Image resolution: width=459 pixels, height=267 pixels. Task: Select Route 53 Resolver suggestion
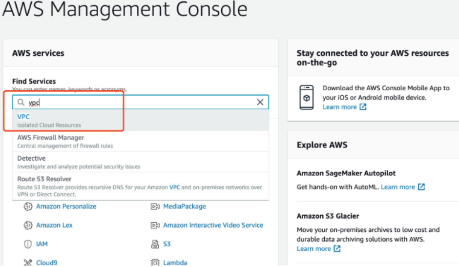tap(140, 186)
